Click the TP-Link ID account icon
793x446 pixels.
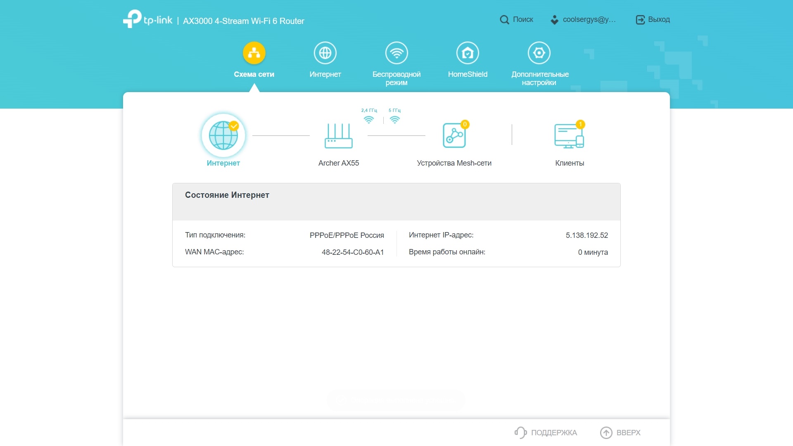pos(555,19)
